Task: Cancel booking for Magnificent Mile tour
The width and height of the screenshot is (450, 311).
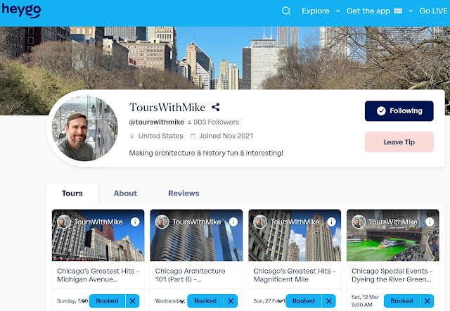Action: coord(329,301)
